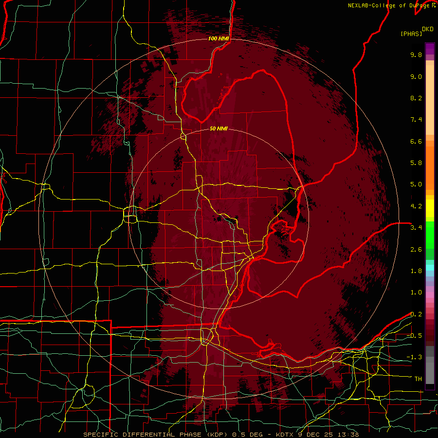Click the 1.0 color scale value
Image resolution: width=438 pixels, height=438 pixels.
click(416, 292)
